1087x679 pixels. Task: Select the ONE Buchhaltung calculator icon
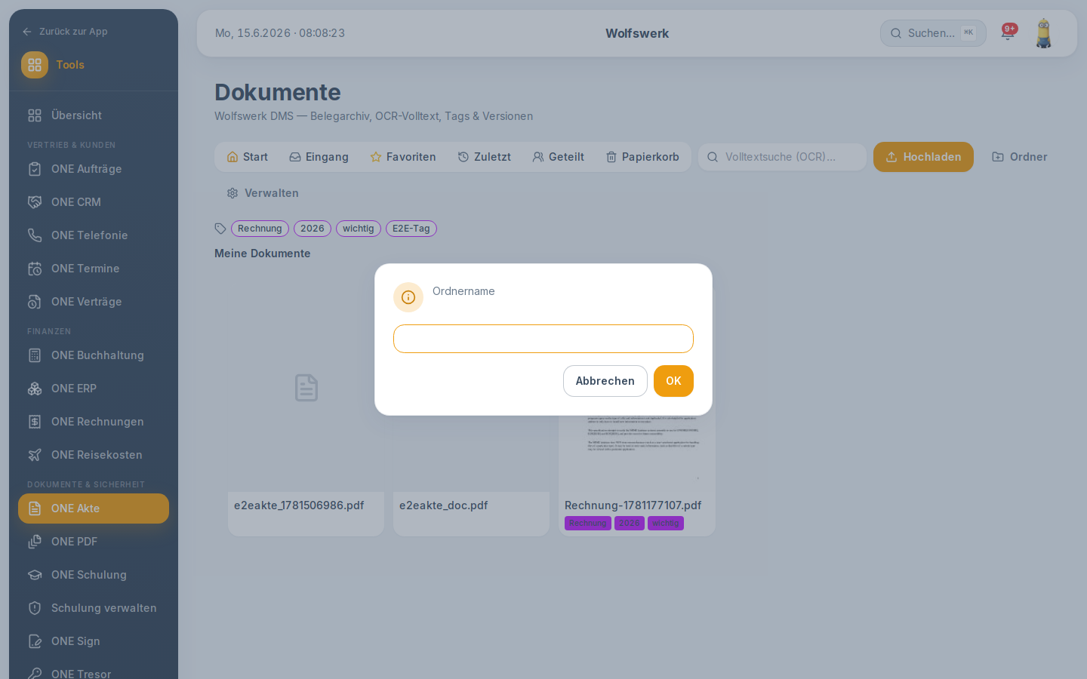tap(35, 355)
